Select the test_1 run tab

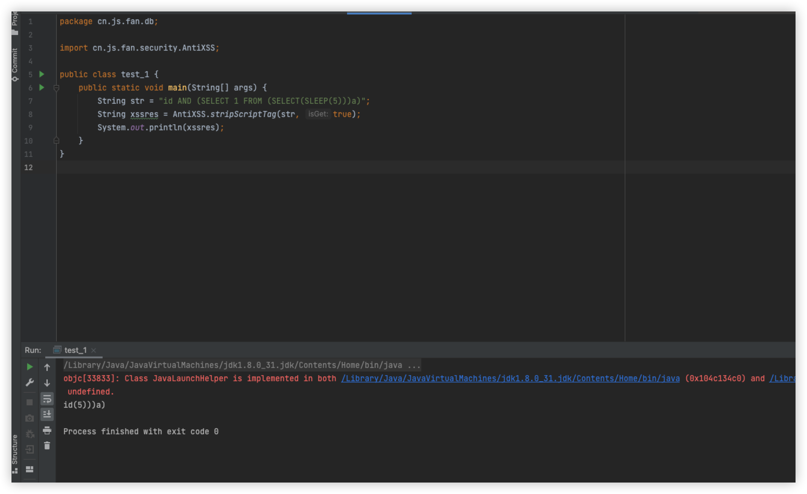(x=75, y=350)
